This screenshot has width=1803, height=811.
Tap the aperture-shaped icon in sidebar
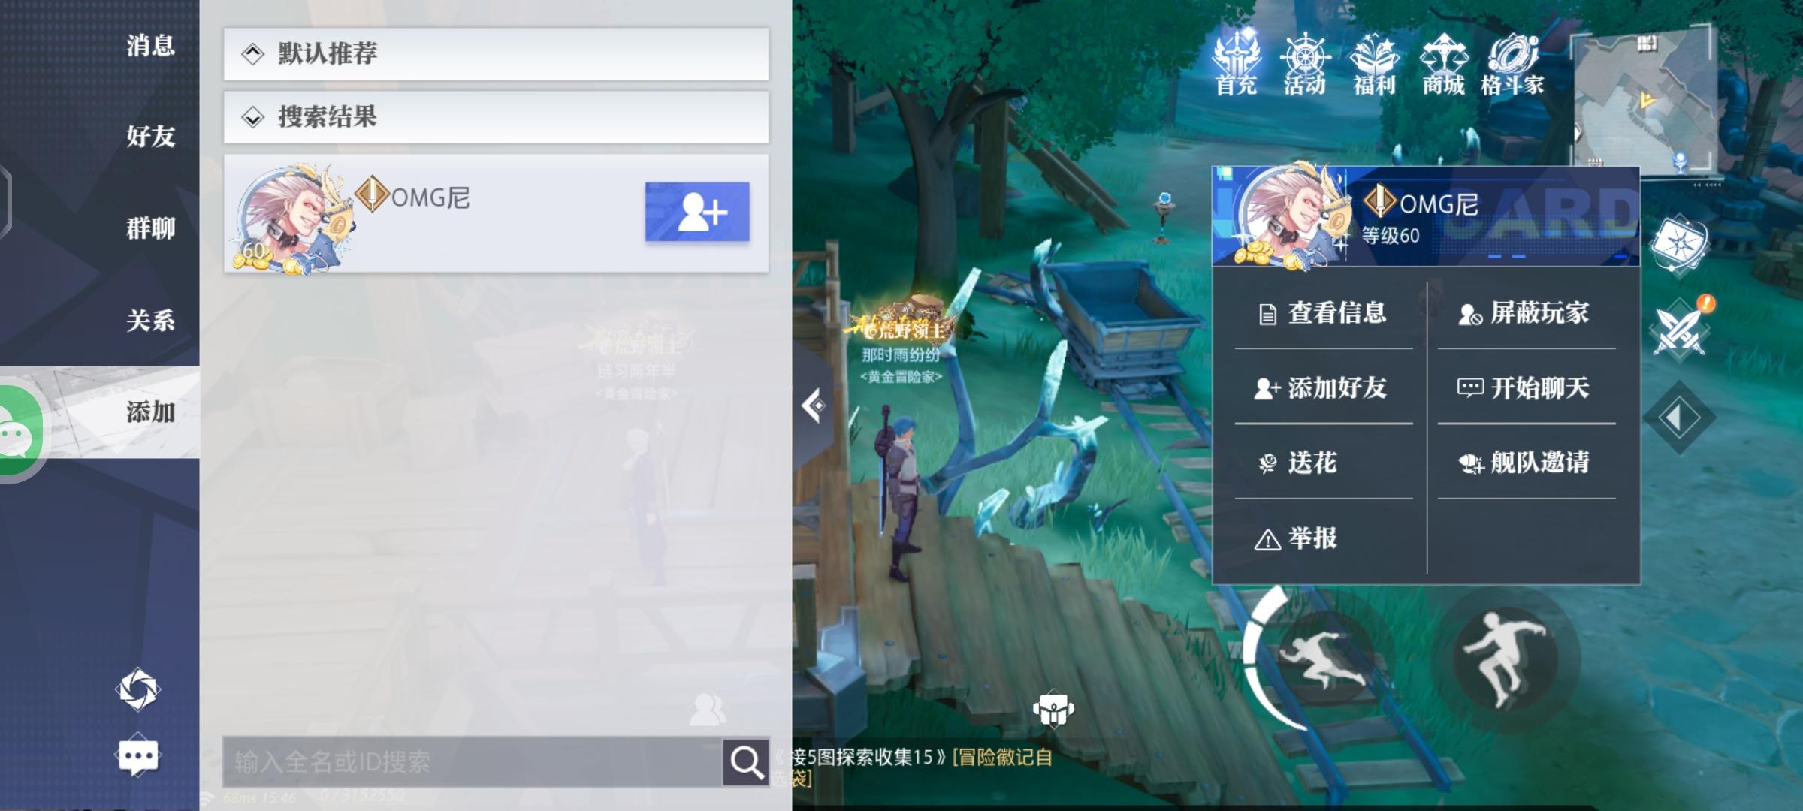(138, 689)
